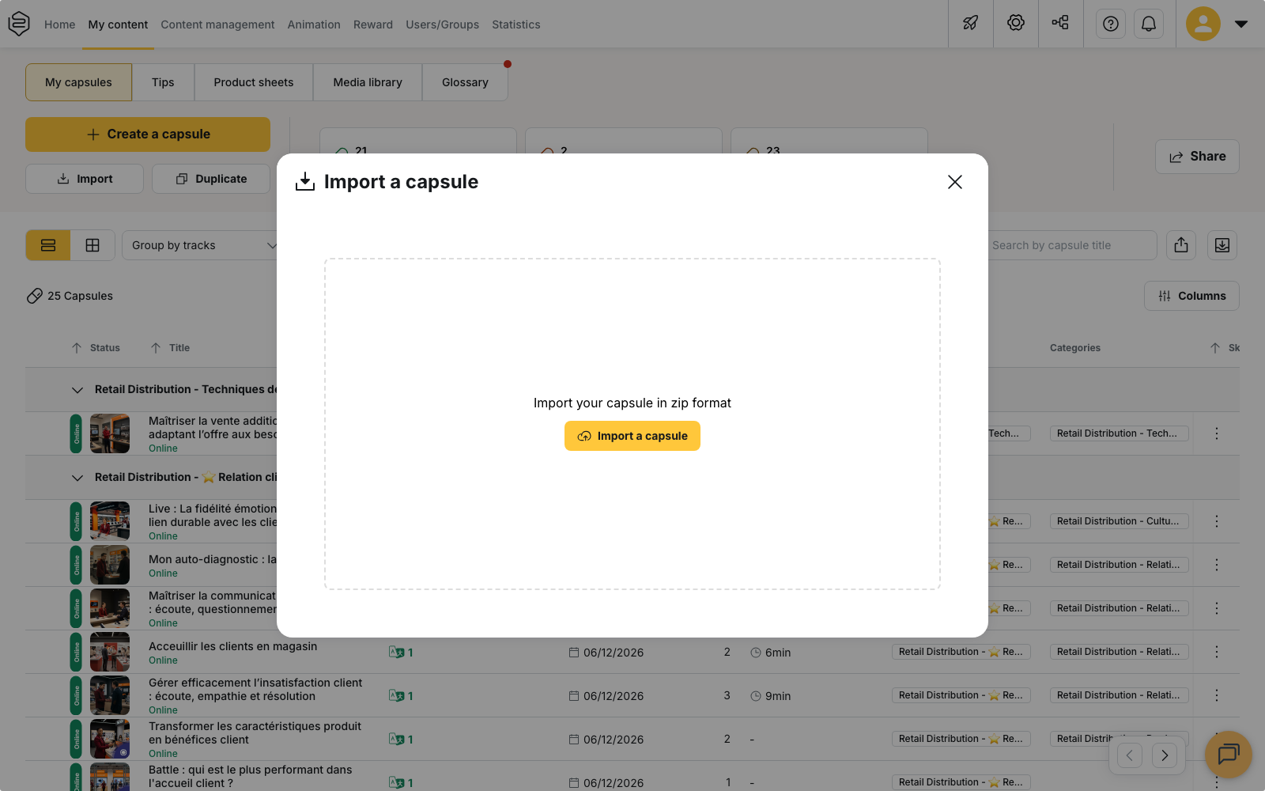The image size is (1265, 791).
Task: Click the app logo in the top bar
Action: tap(19, 24)
